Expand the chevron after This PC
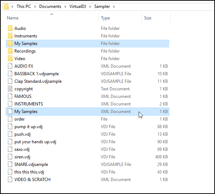 (x=35, y=6)
